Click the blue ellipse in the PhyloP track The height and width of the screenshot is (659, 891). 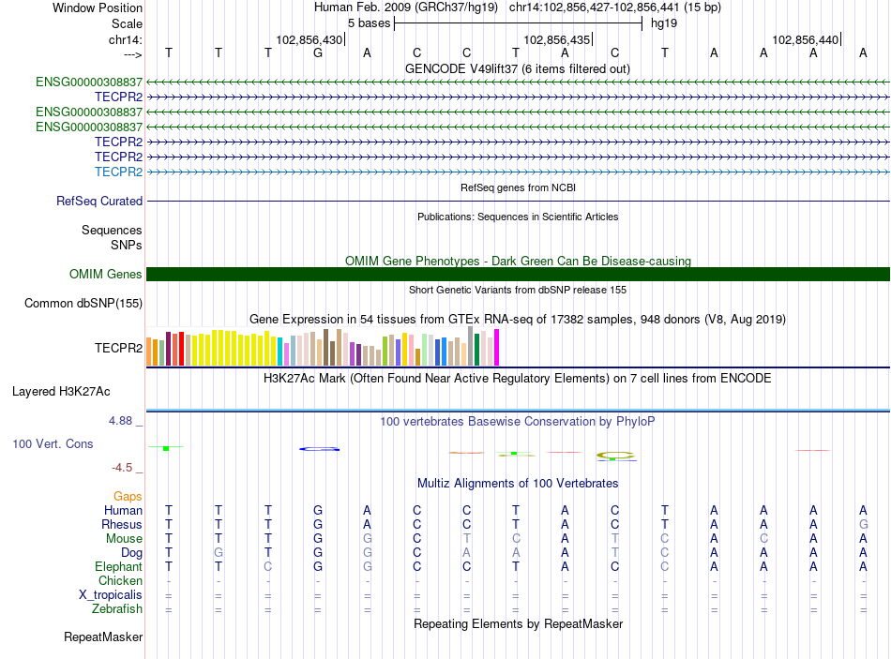319,449
